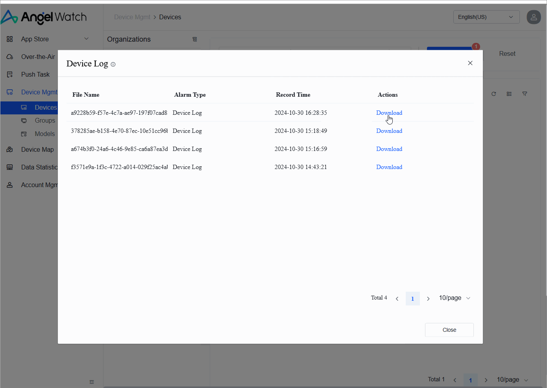Select Device Map in the sidebar
The height and width of the screenshot is (388, 547).
[x=37, y=149]
